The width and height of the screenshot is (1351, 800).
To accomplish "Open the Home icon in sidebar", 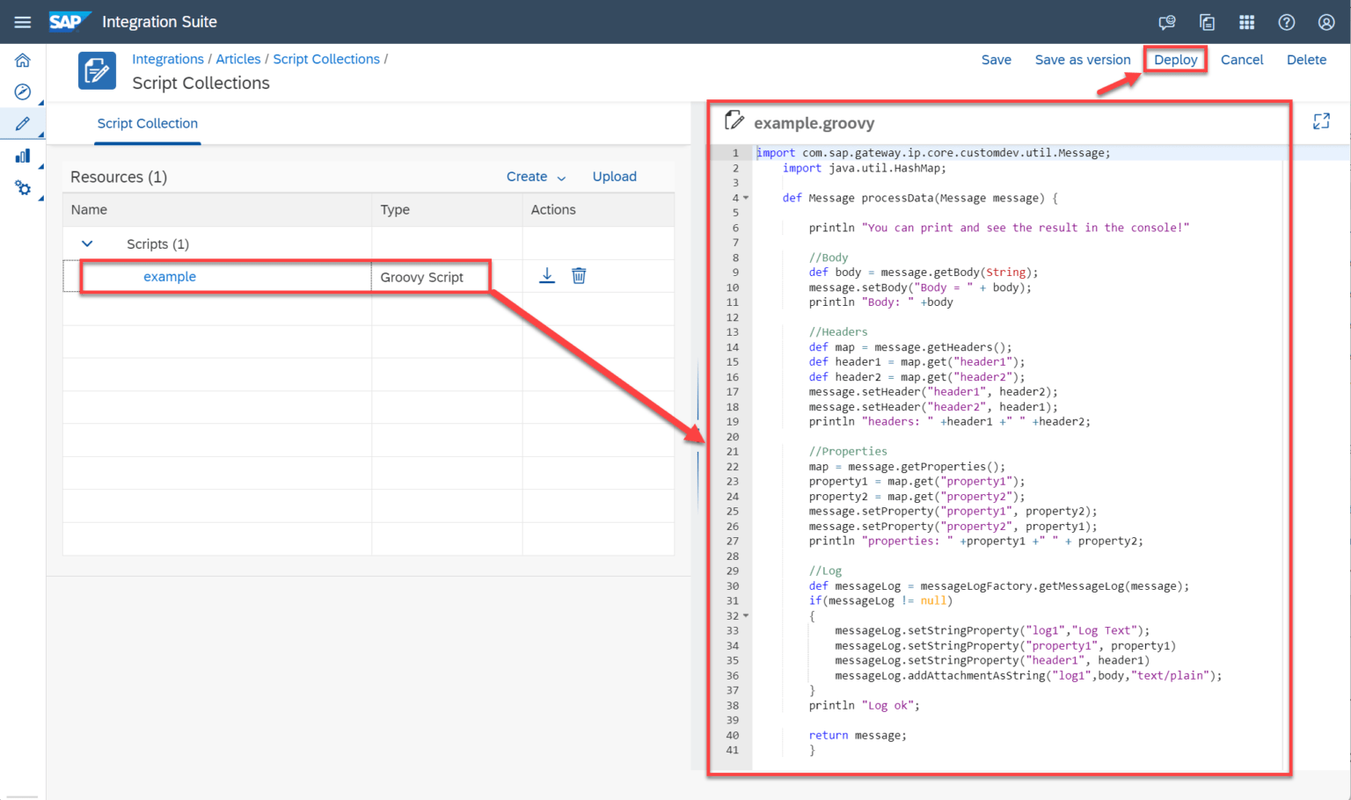I will [x=22, y=60].
